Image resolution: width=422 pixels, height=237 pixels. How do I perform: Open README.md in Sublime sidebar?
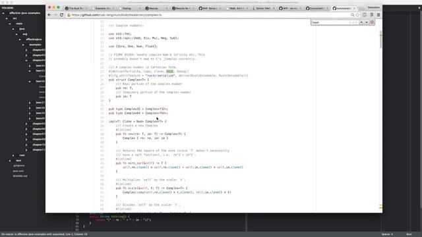[x=20, y=176]
